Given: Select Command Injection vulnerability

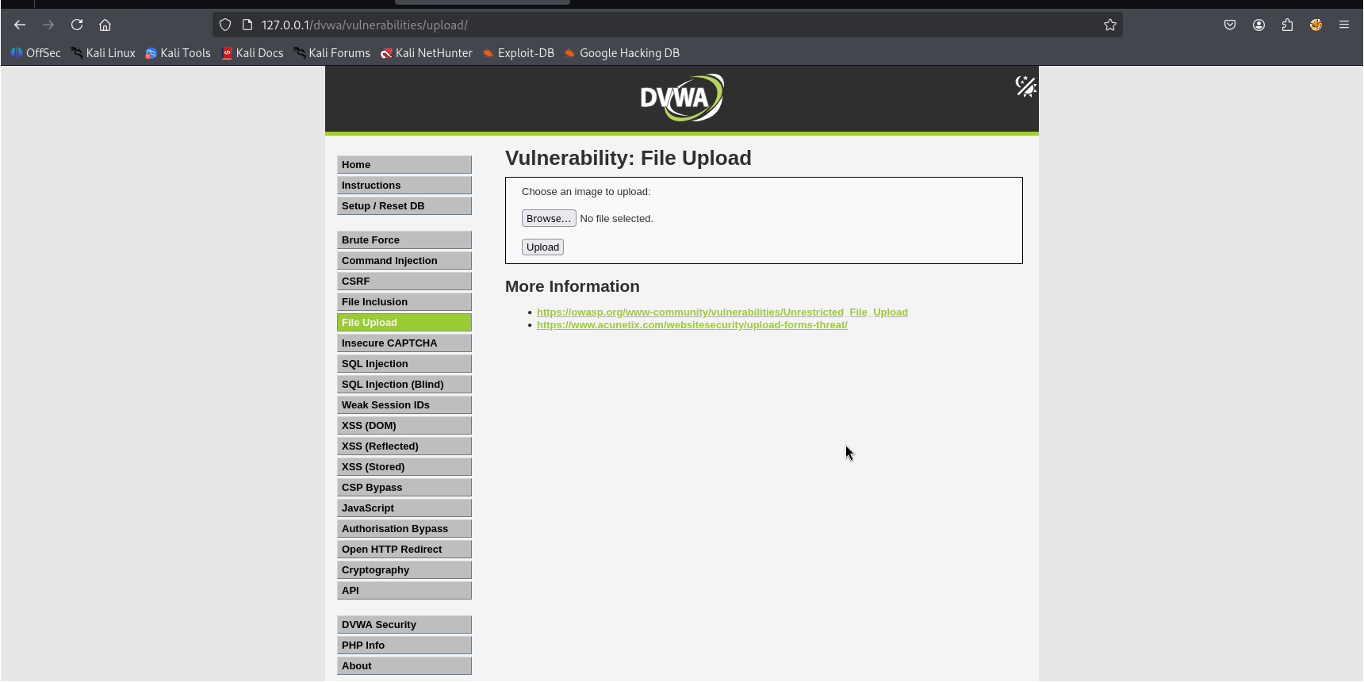Looking at the screenshot, I should [x=404, y=260].
